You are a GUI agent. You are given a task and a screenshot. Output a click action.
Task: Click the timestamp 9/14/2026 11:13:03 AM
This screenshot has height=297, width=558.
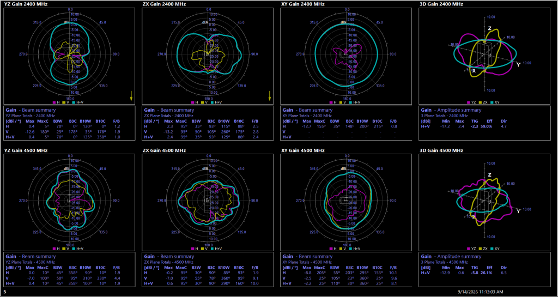pos(480,292)
